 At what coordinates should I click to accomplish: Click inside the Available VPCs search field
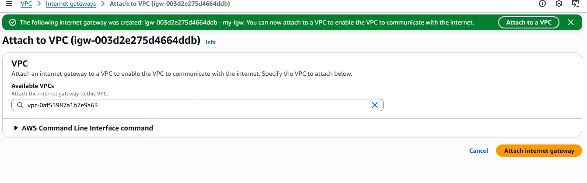click(197, 105)
